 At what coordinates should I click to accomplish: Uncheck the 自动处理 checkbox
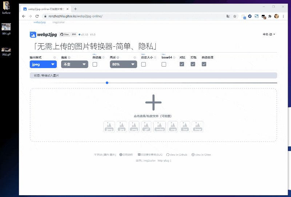coord(204,64)
